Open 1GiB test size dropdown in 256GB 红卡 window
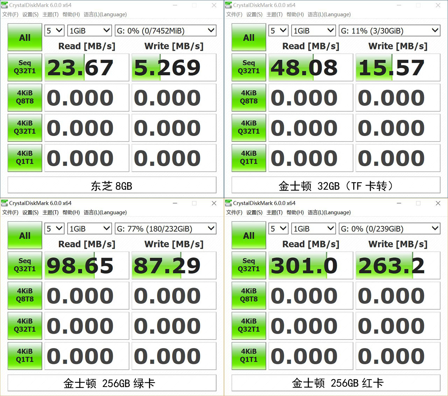This screenshot has height=396, width=448. point(313,228)
